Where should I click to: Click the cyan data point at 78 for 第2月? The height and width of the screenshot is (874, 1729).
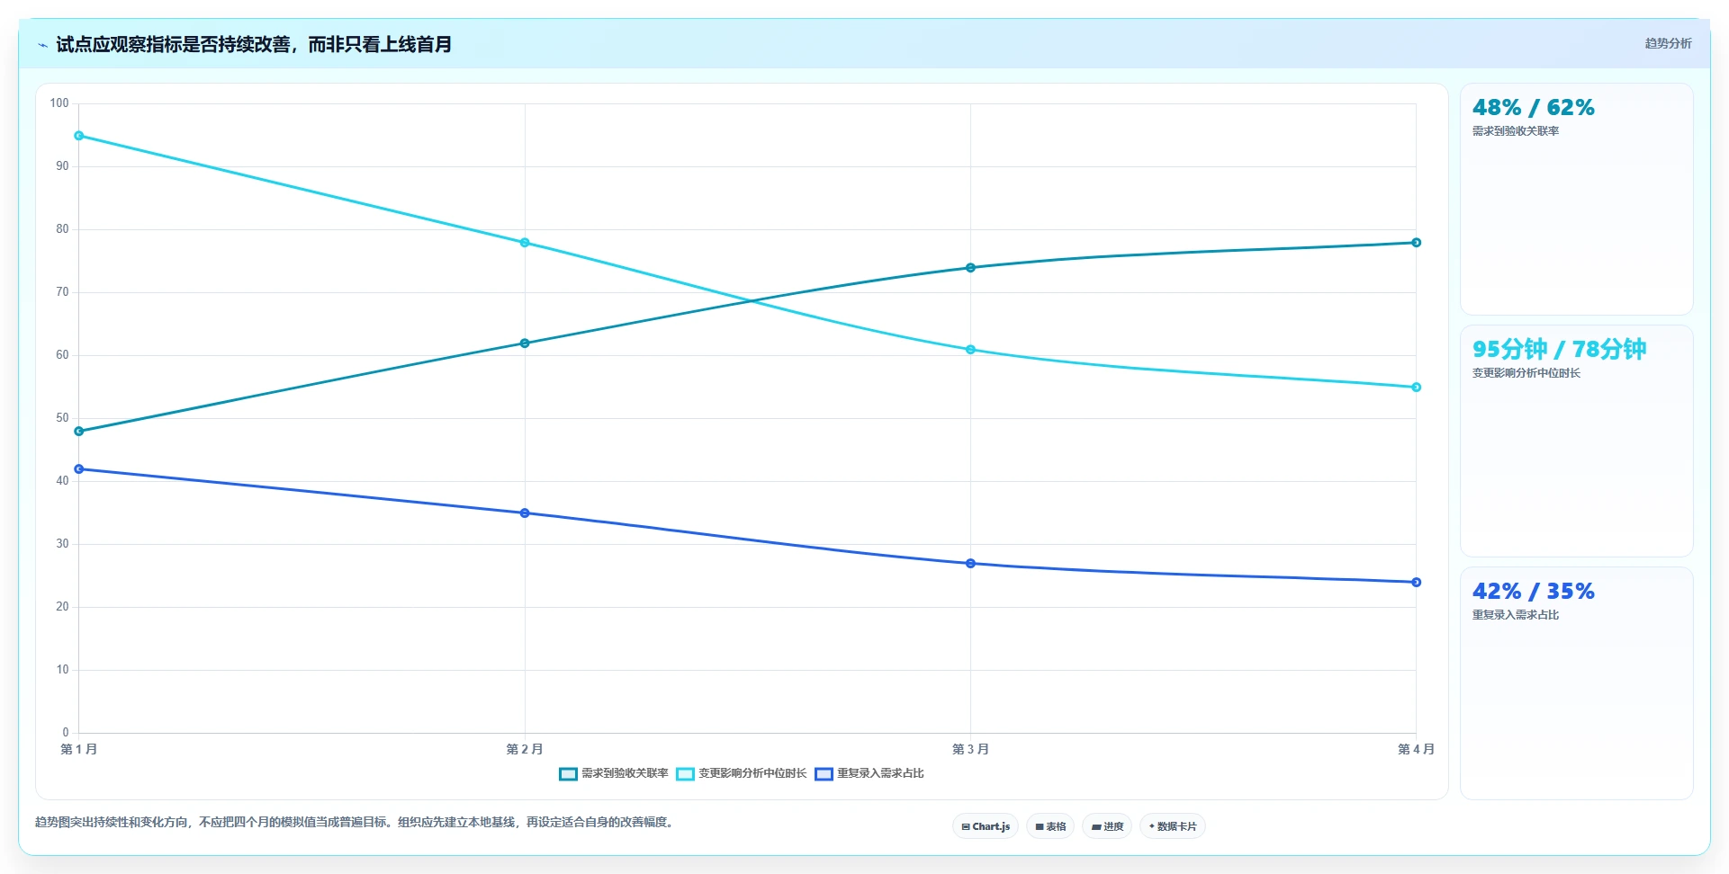click(525, 243)
